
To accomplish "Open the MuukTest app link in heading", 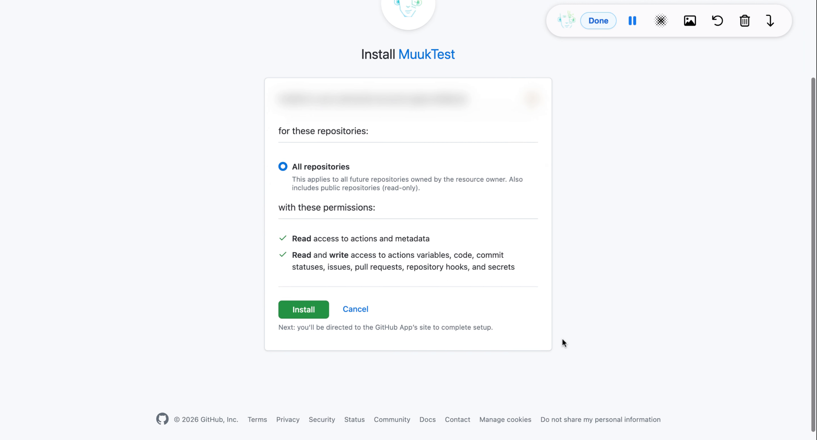I will pos(426,54).
